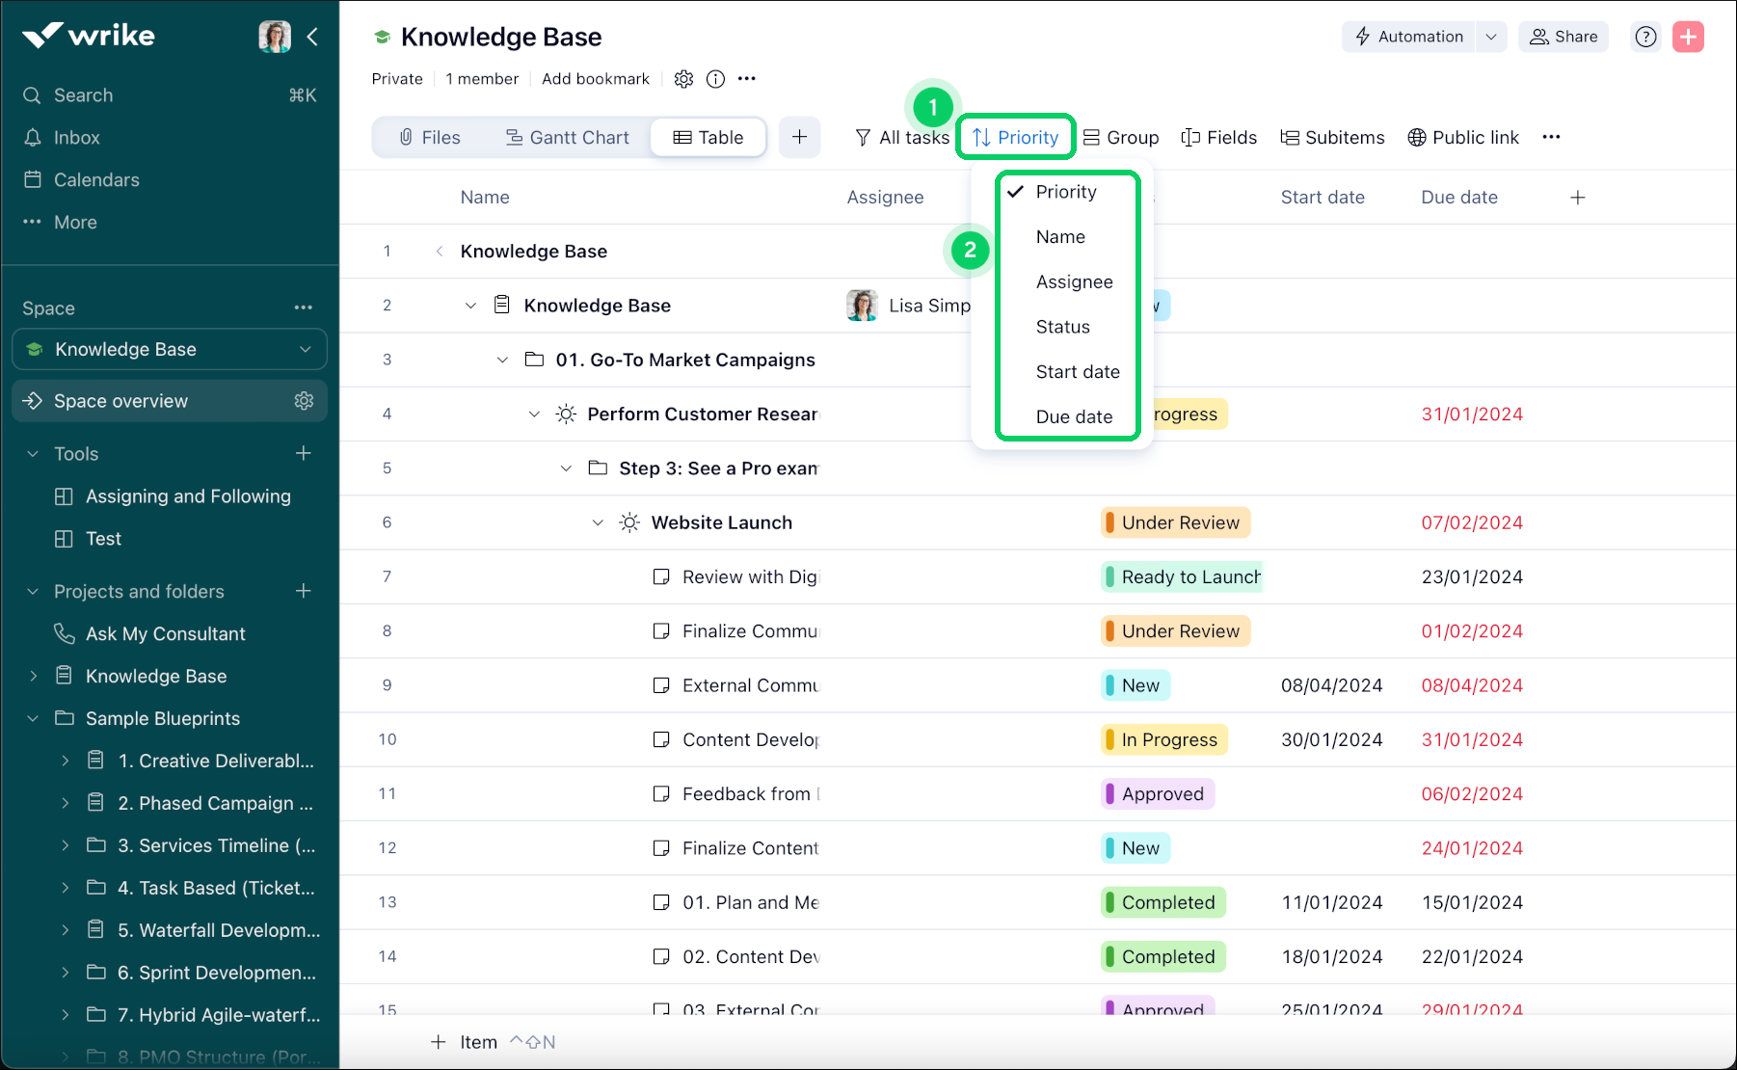Click the Share button
The height and width of the screenshot is (1070, 1737).
[x=1563, y=37]
